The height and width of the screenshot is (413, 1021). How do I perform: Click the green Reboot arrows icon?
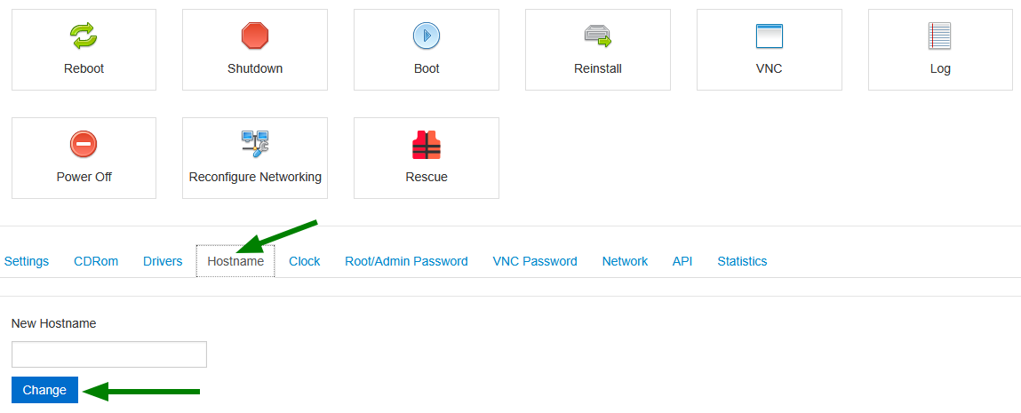click(84, 36)
